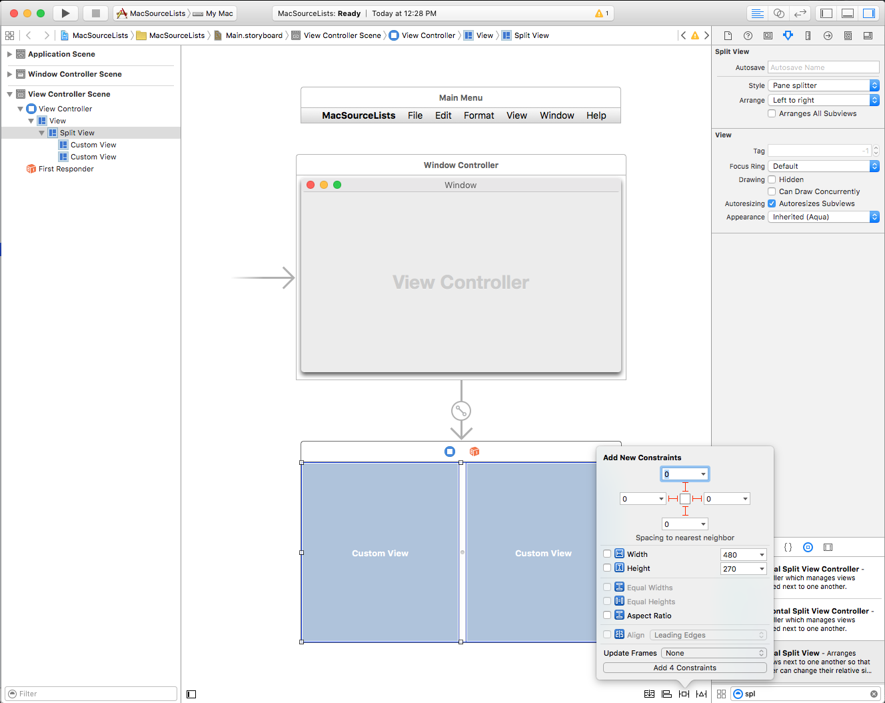This screenshot has height=703, width=885.
Task: Open the Format menu in the canvas menu bar
Action: pyautogui.click(x=478, y=115)
